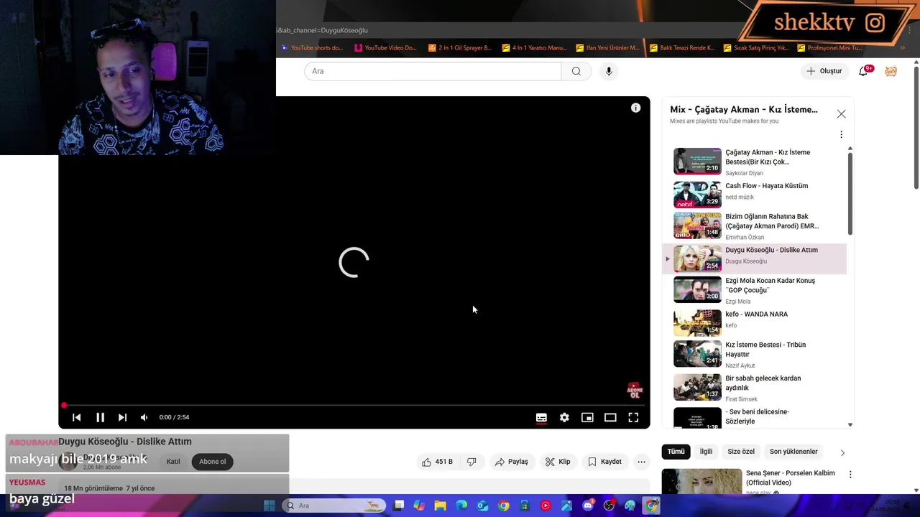The image size is (920, 517).
Task: Open Discord from taskbar
Action: tap(588, 506)
